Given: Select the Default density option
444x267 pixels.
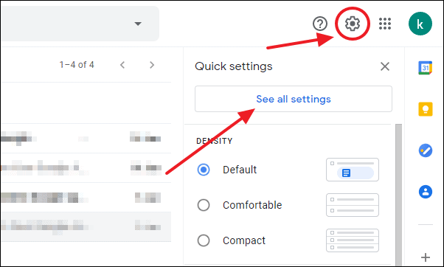Looking at the screenshot, I should point(204,170).
